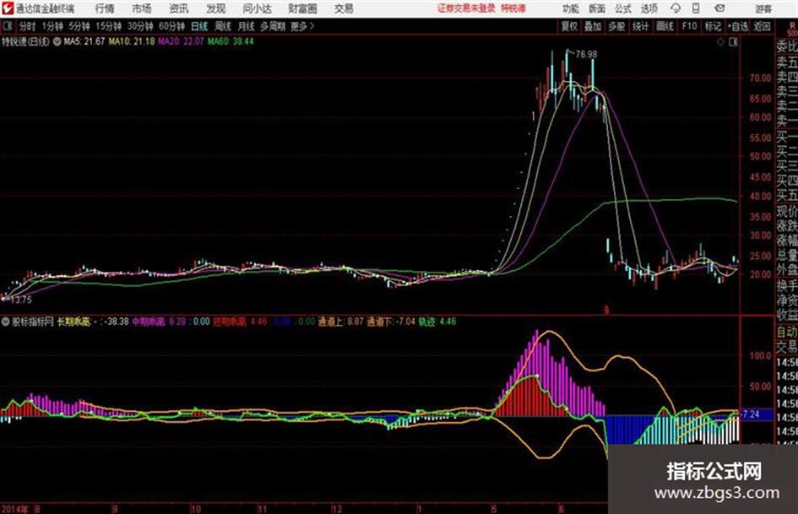Click the 画线 drawing tool button

(665, 26)
